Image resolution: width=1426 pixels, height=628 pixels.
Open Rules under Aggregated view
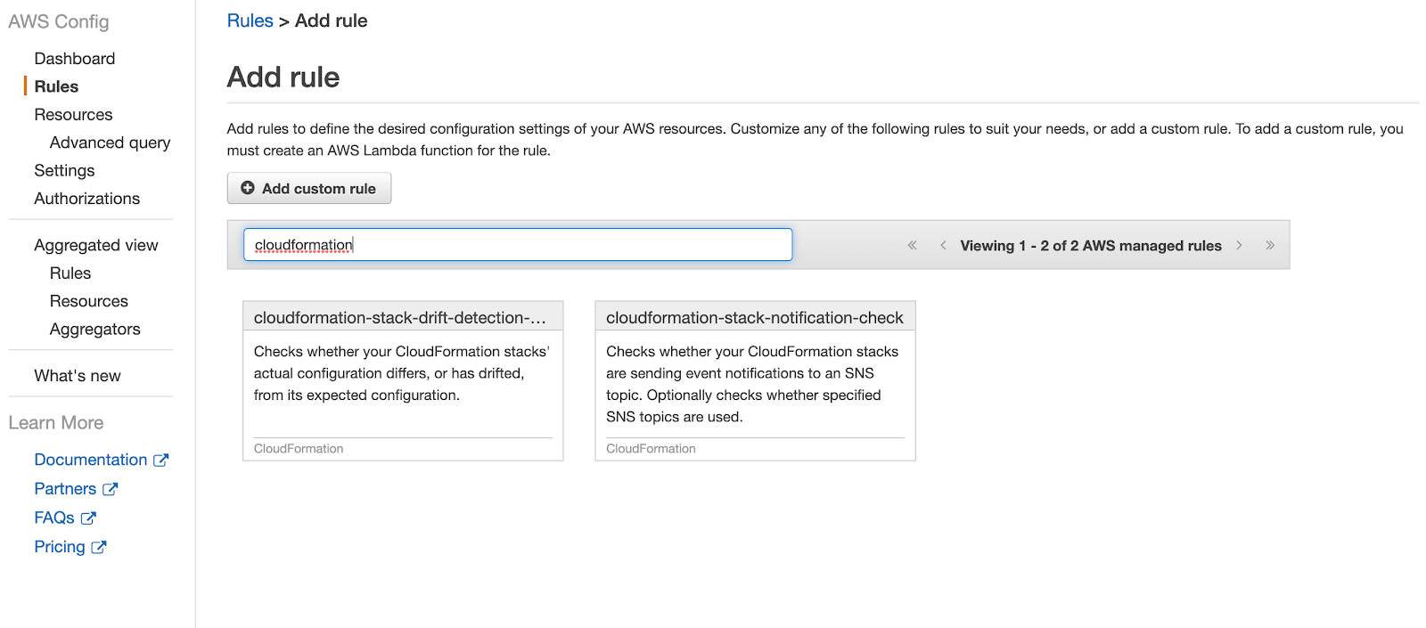(70, 273)
